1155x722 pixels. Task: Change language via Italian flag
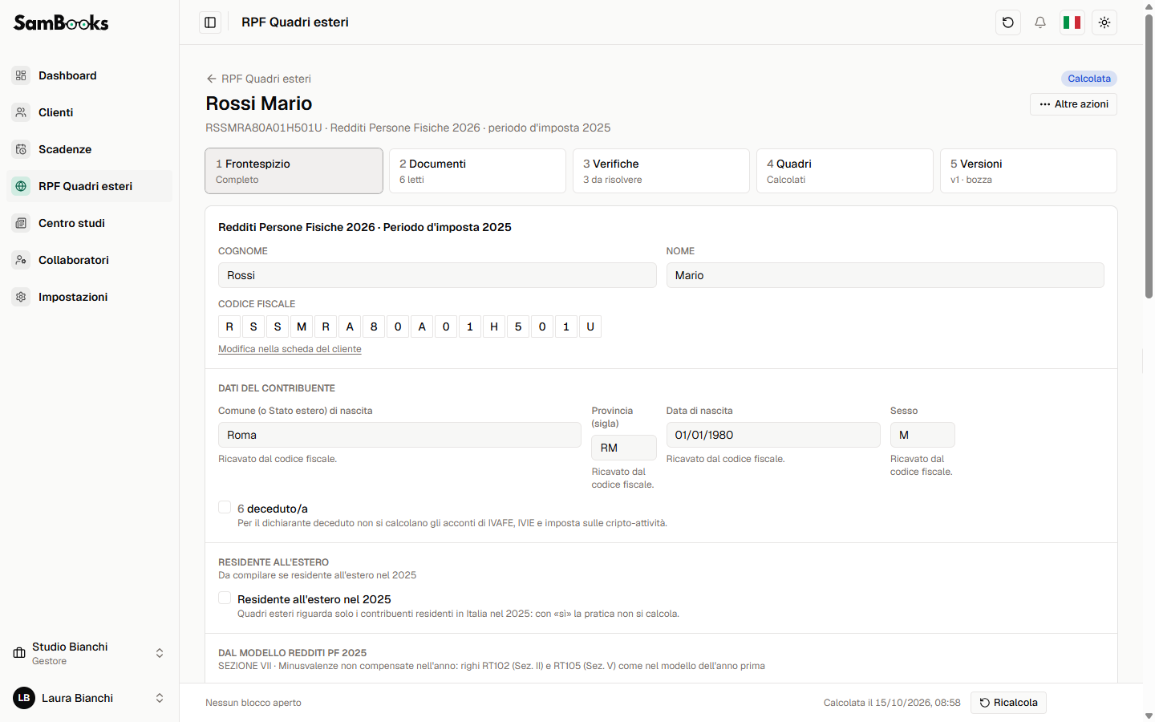1072,22
